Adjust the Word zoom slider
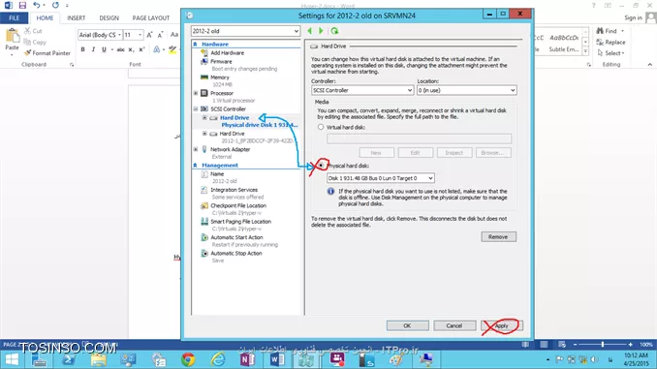657x369 pixels. 602,344
